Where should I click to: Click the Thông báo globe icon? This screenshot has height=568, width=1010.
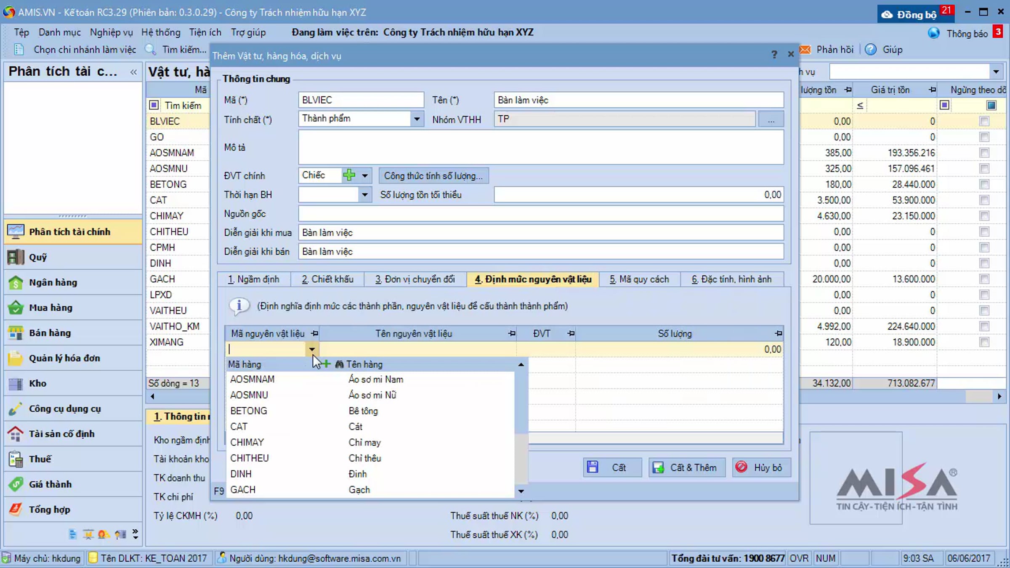click(x=934, y=33)
